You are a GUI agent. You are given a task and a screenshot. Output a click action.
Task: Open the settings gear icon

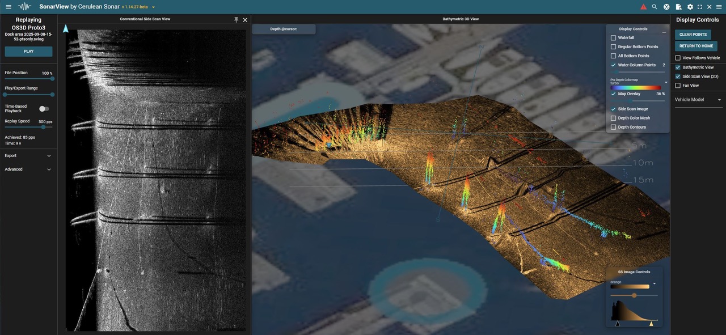click(690, 7)
